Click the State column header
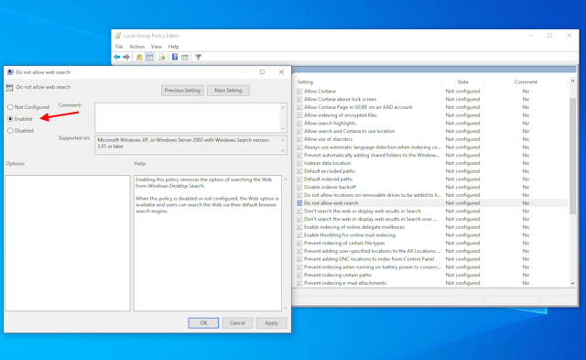 (462, 82)
